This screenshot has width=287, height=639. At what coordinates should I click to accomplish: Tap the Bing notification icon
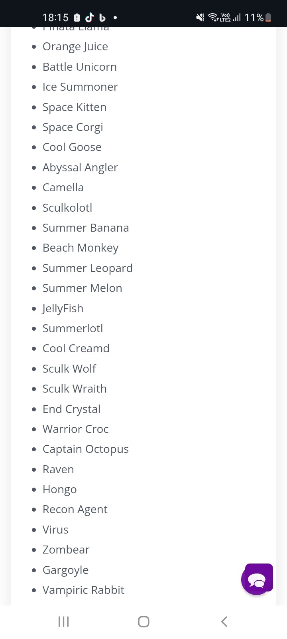pos(102,18)
